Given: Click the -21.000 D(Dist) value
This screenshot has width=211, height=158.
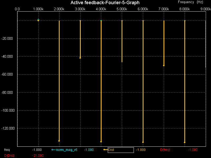Looking at the screenshot, I should pos(38,156).
